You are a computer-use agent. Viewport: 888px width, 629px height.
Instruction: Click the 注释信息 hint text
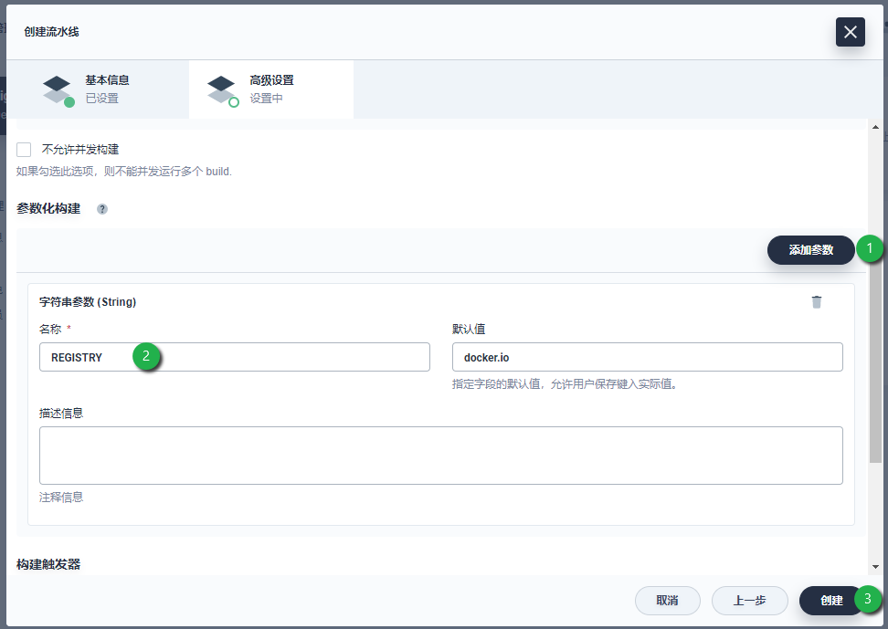point(61,498)
